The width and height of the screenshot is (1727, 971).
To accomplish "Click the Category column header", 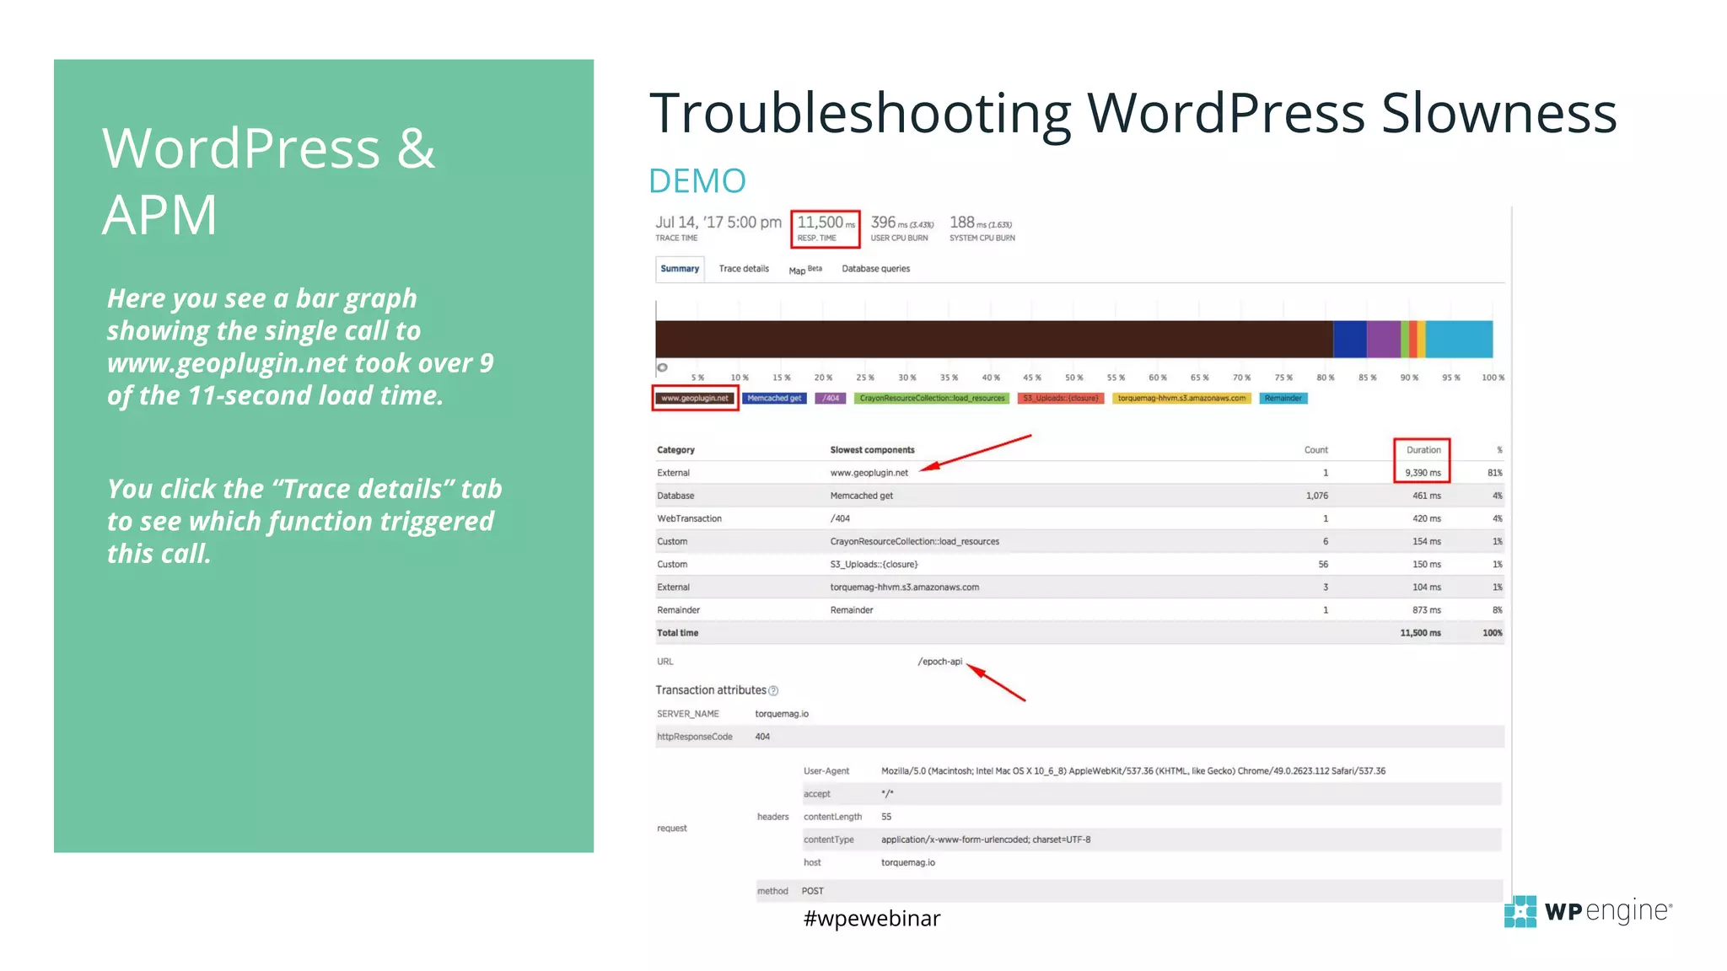I will coord(675,450).
